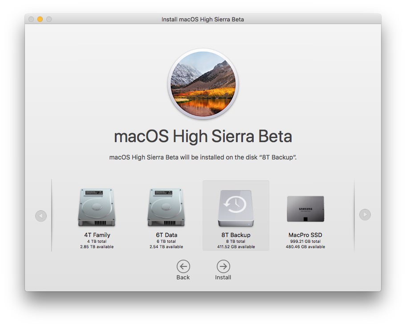Select the 6T Data hard drive icon

[x=166, y=207]
